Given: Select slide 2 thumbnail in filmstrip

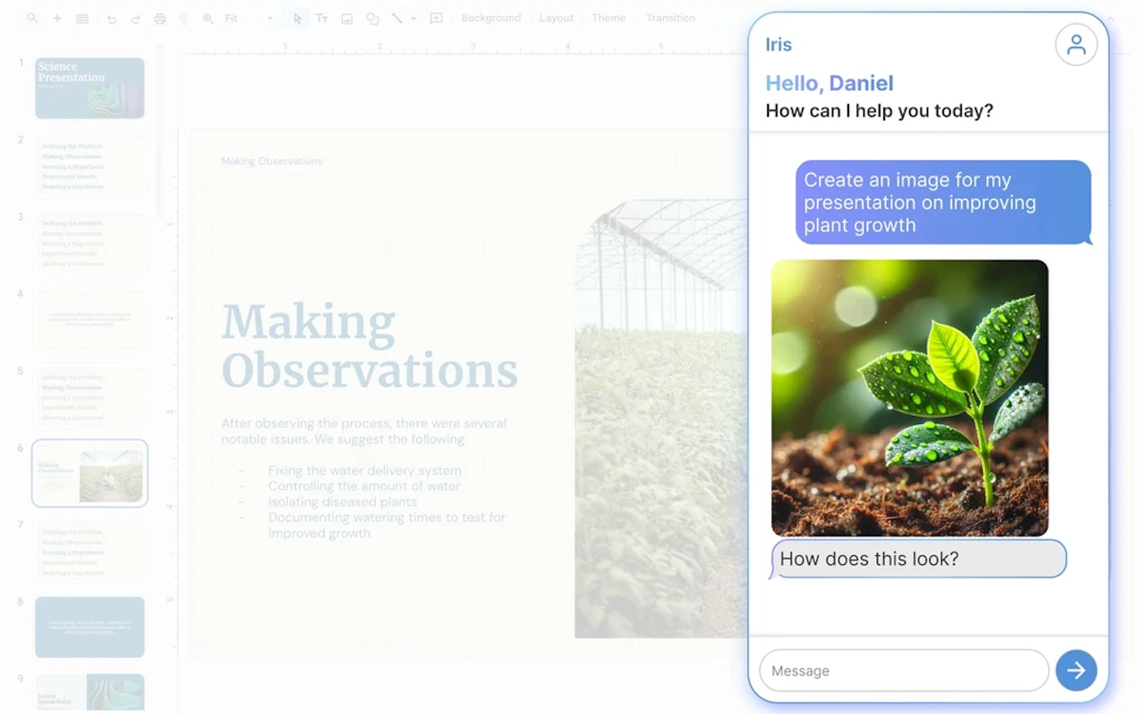Looking at the screenshot, I should [89, 166].
